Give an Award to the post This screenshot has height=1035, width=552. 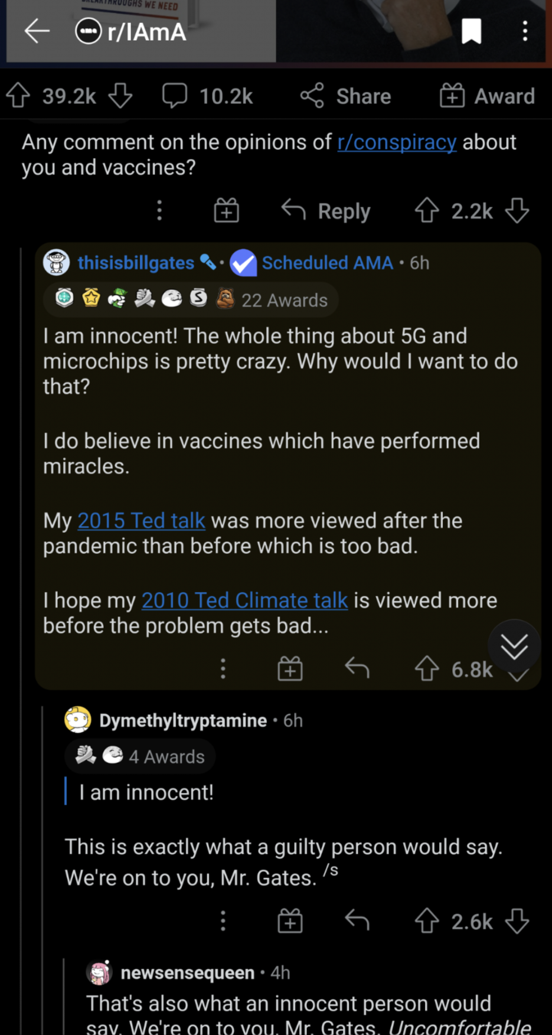tap(488, 96)
